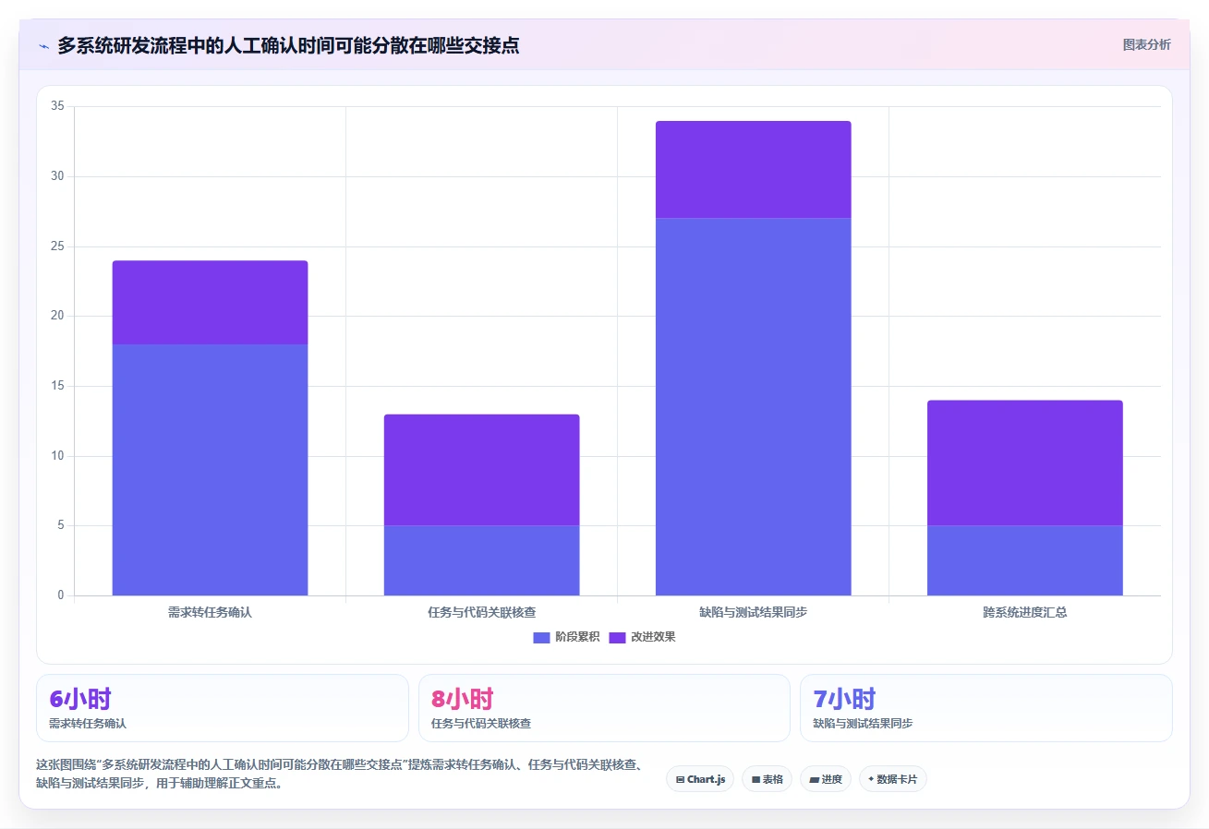Screen dimensions: 1209x829
Task: Click the y-axis value 30
Action: (57, 176)
